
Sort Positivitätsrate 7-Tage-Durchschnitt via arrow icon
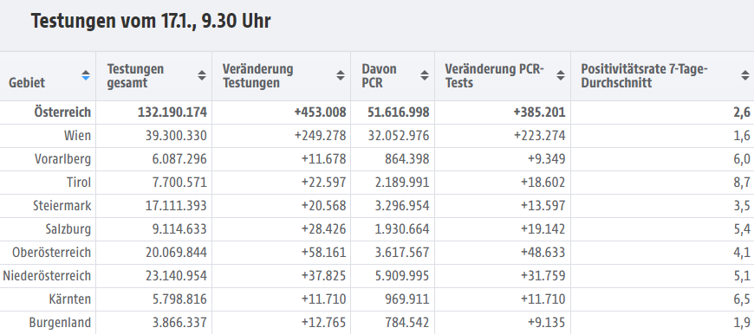(744, 75)
